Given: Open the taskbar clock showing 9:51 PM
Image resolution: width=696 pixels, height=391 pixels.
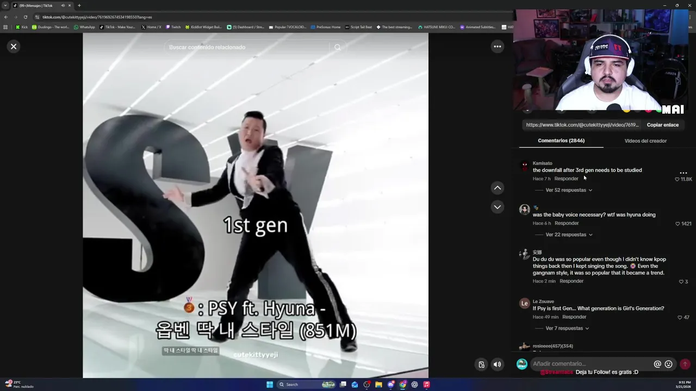Looking at the screenshot, I should pos(683,384).
